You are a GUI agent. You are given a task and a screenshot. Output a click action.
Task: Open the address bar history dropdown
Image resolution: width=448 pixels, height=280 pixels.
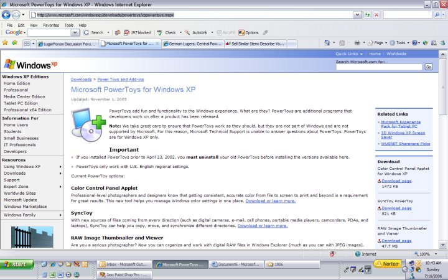coord(357,14)
